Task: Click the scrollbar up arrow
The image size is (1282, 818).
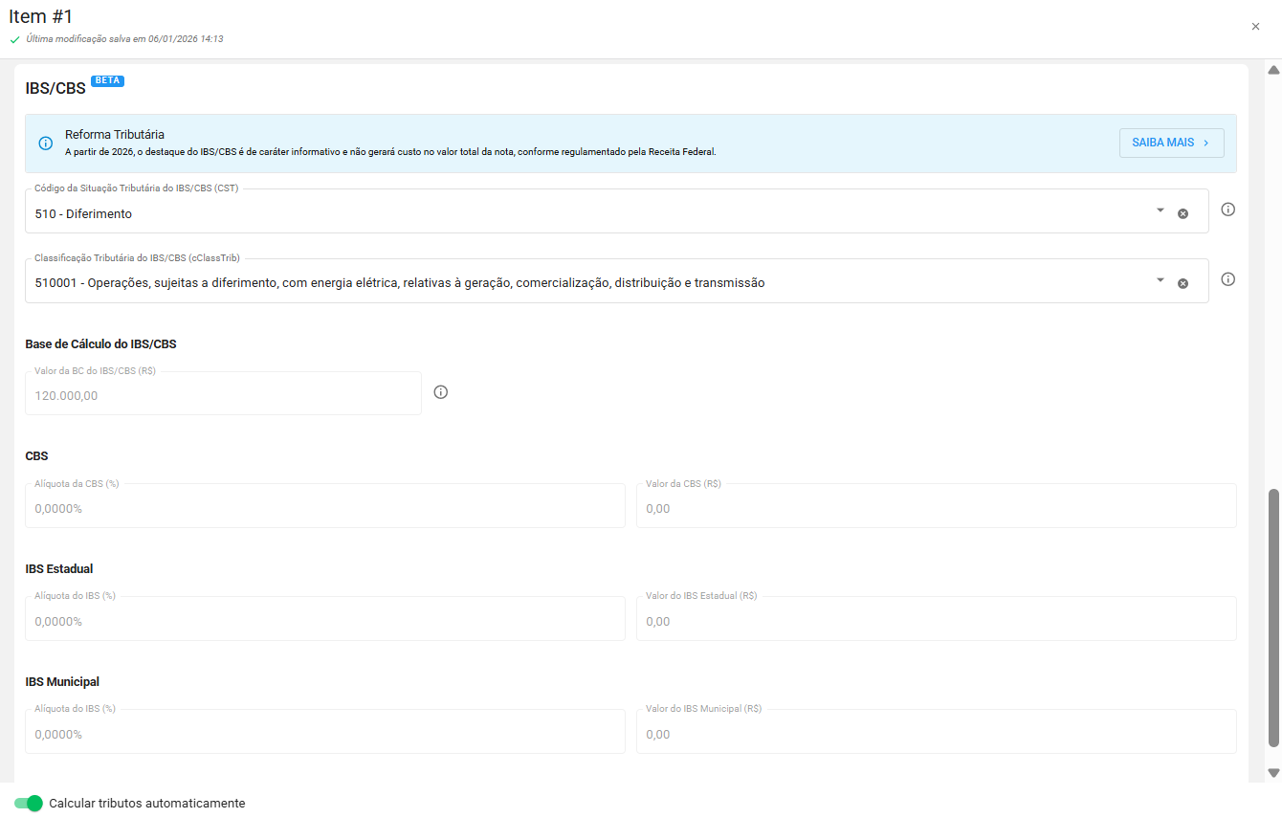Action: pos(1273,70)
